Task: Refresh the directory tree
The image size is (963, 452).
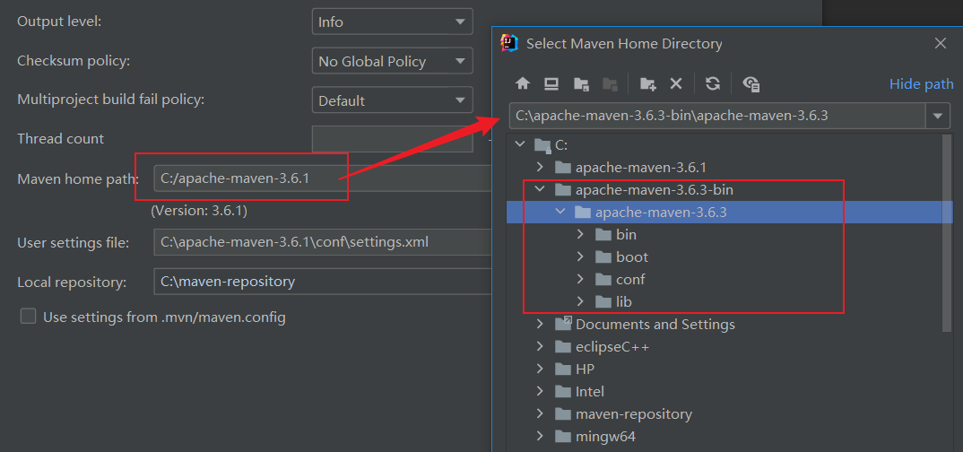Action: 713,83
